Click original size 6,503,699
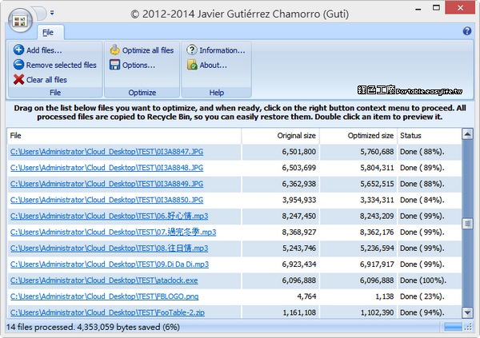Viewport: 480px width, 338px height. [x=298, y=168]
